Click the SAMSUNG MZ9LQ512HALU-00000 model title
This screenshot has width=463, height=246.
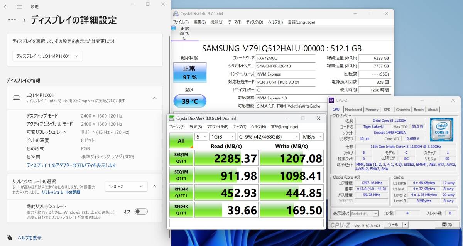(282, 49)
